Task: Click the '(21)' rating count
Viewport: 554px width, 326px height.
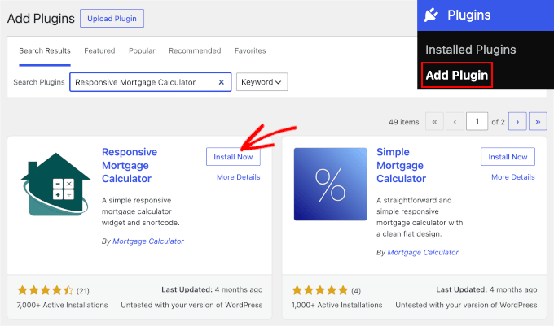Action: coord(83,291)
